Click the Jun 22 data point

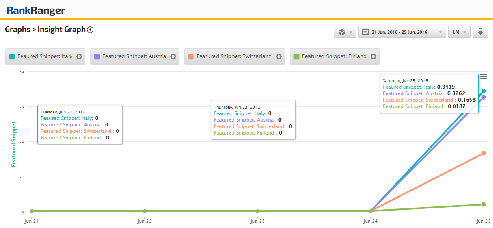145,211
